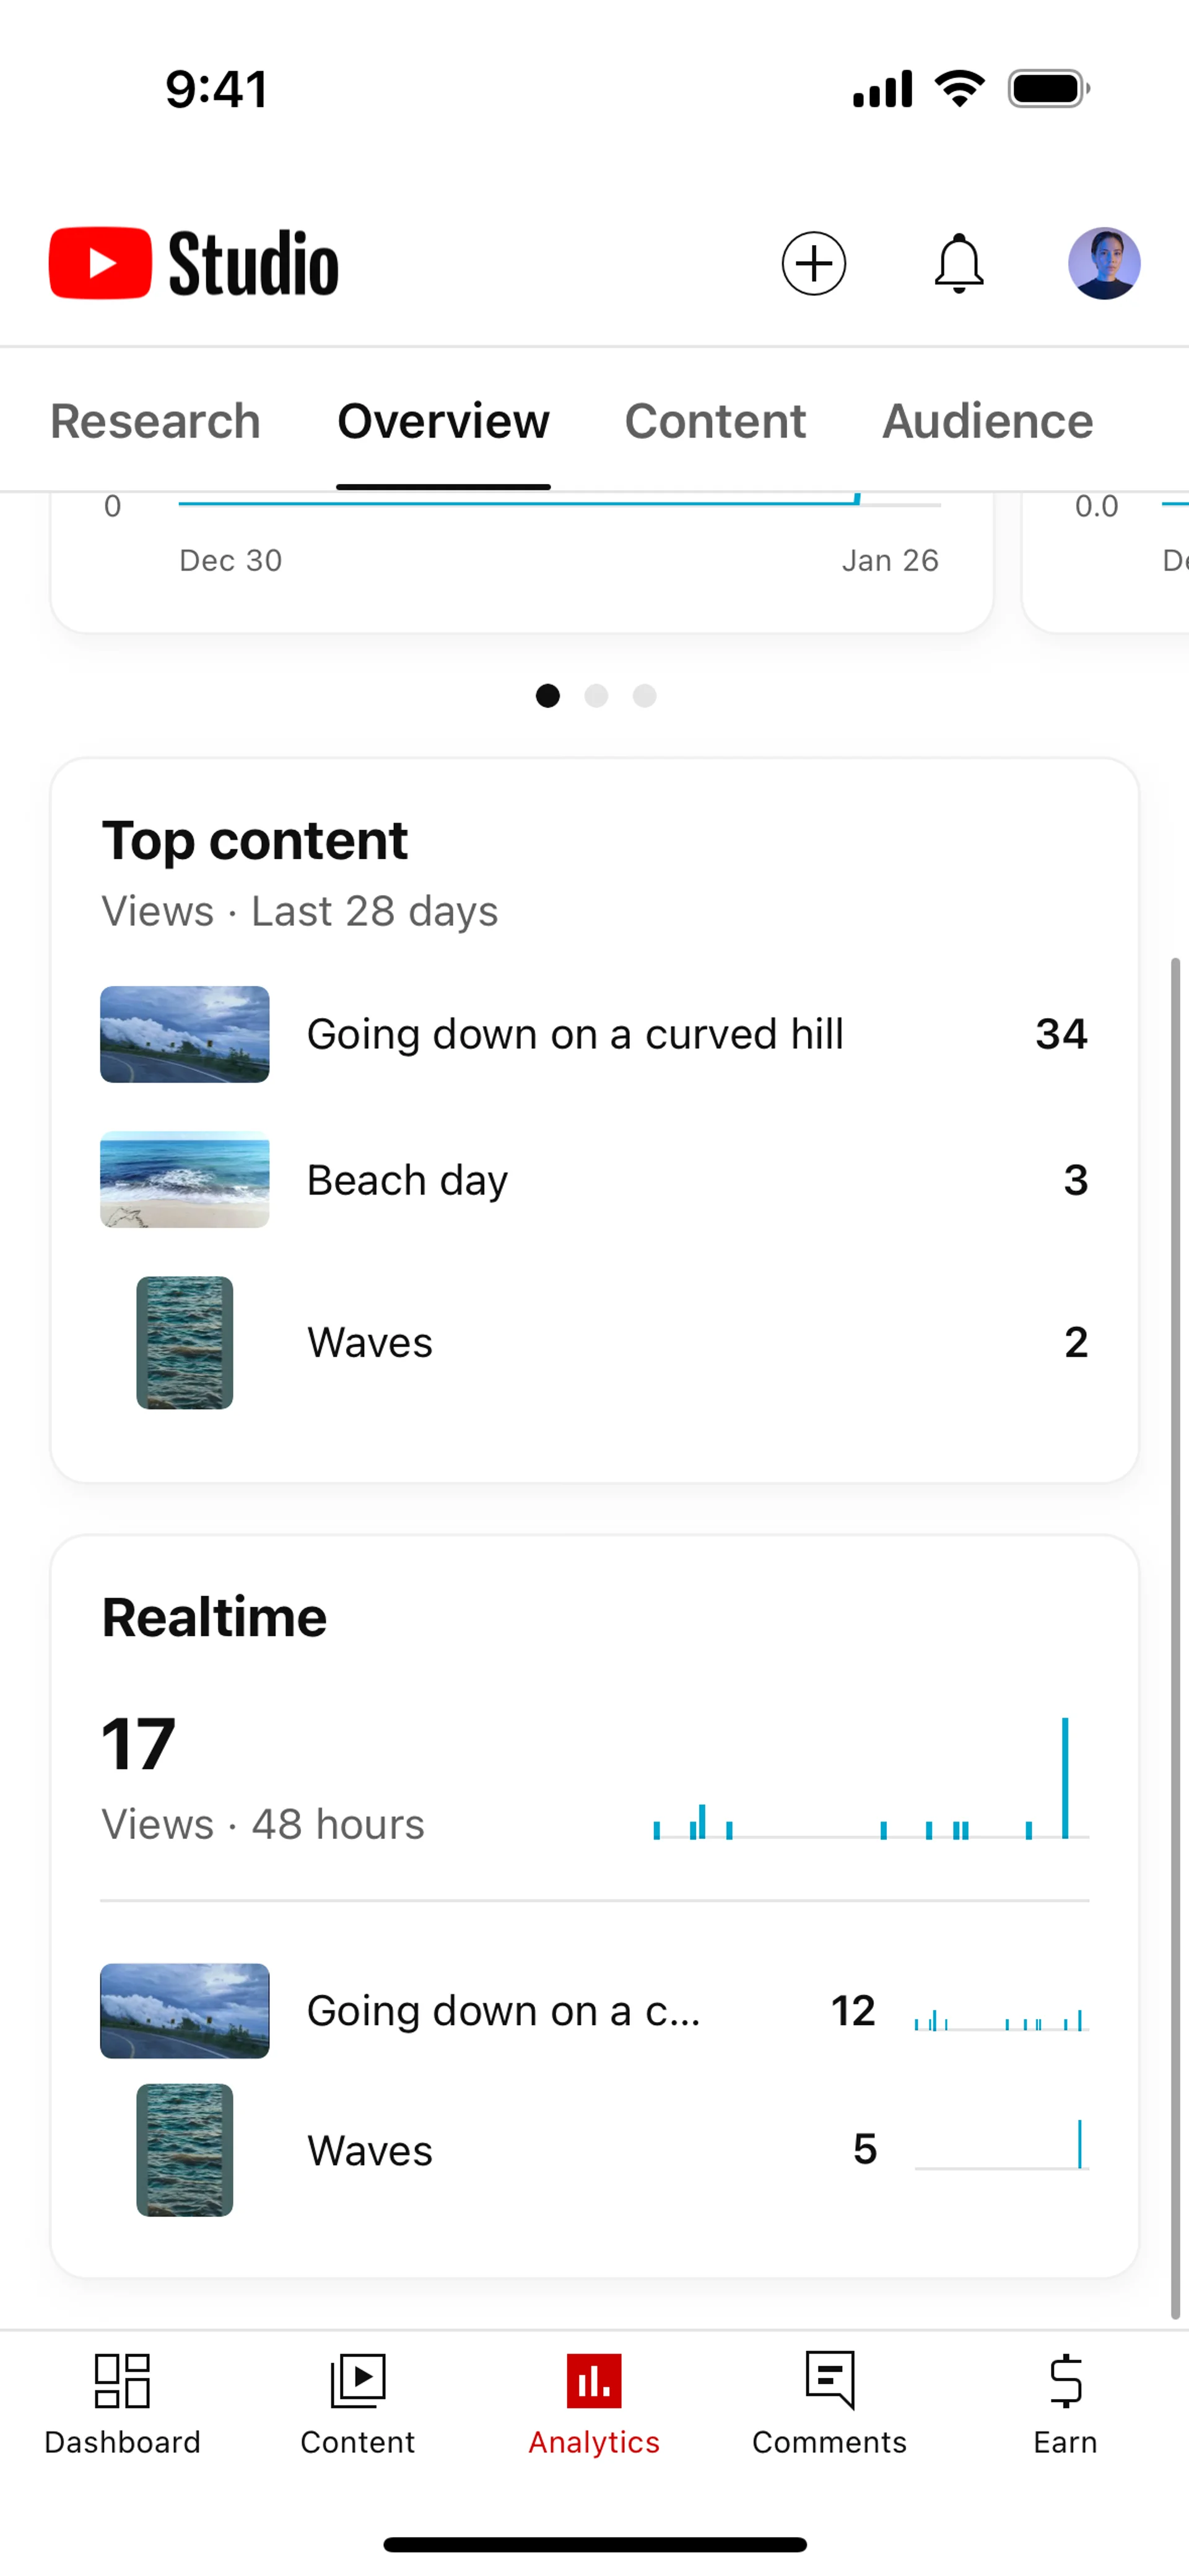This screenshot has height=2576, width=1189.
Task: Tap the create plus icon
Action: 812,264
